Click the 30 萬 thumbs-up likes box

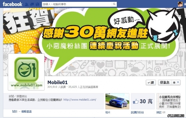pyautogui.click(x=143, y=101)
